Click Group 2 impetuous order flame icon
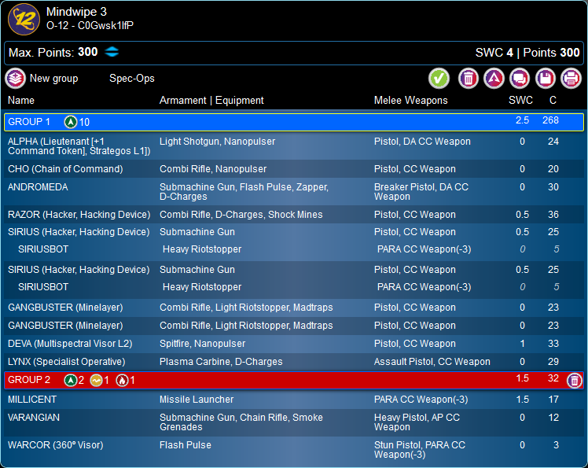The image size is (588, 468). (x=122, y=381)
